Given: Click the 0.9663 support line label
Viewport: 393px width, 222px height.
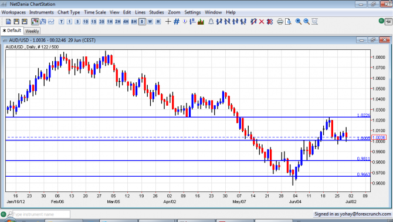Looking at the screenshot, I should click(364, 174).
